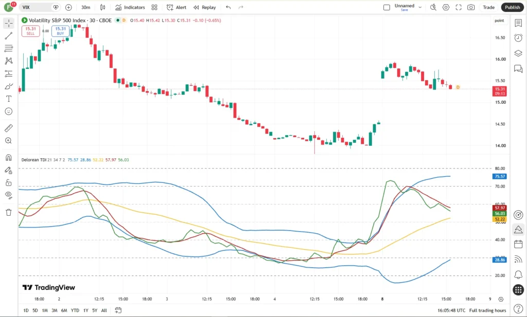527x317 pixels.
Task: Select the 5D time range
Action: pos(36,310)
